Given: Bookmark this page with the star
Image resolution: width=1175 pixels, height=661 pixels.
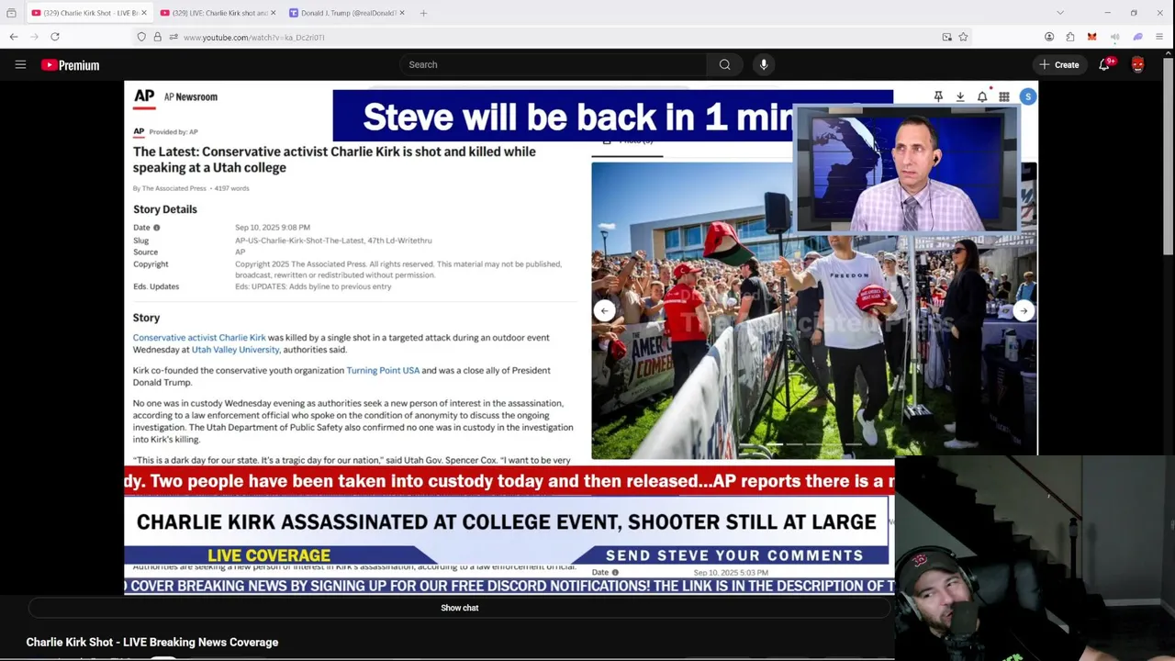Looking at the screenshot, I should point(963,37).
